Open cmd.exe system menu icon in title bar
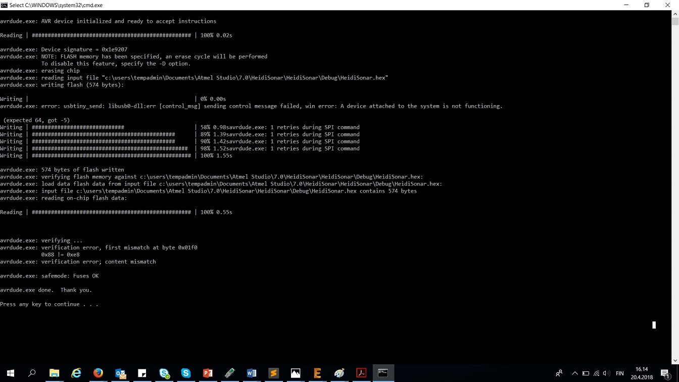679x382 pixels. point(5,5)
